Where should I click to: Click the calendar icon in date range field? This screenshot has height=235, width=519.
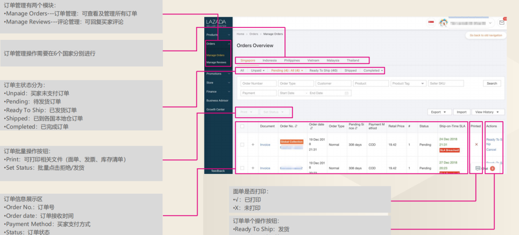[346, 93]
